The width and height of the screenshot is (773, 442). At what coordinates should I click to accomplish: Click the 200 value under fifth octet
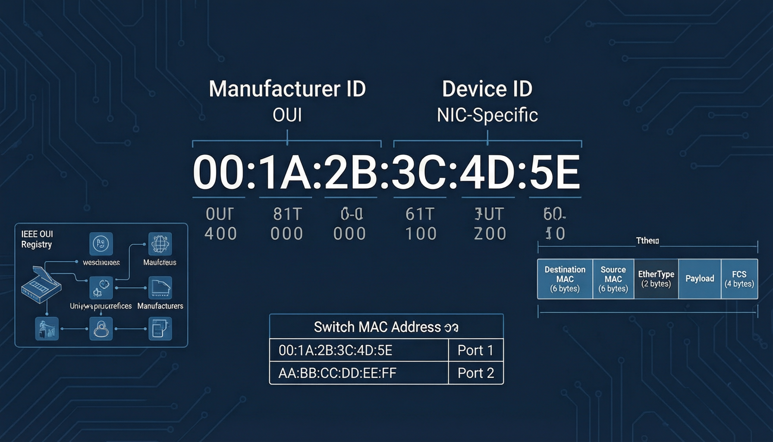coord(490,234)
